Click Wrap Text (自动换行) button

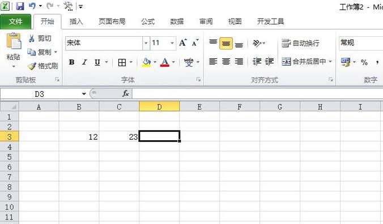point(300,43)
